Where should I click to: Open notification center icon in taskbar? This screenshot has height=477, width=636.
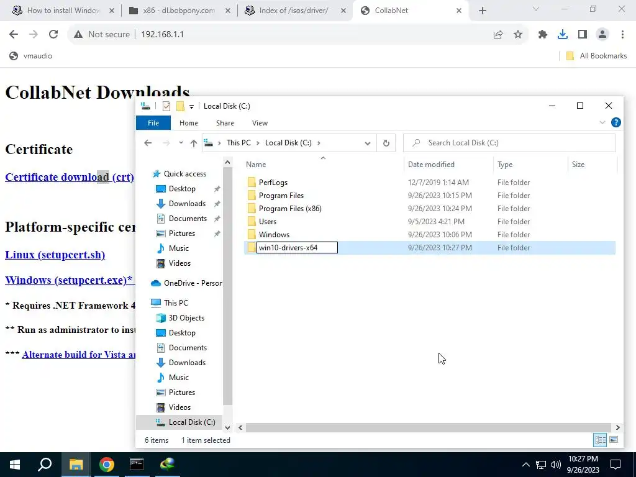[616, 465]
